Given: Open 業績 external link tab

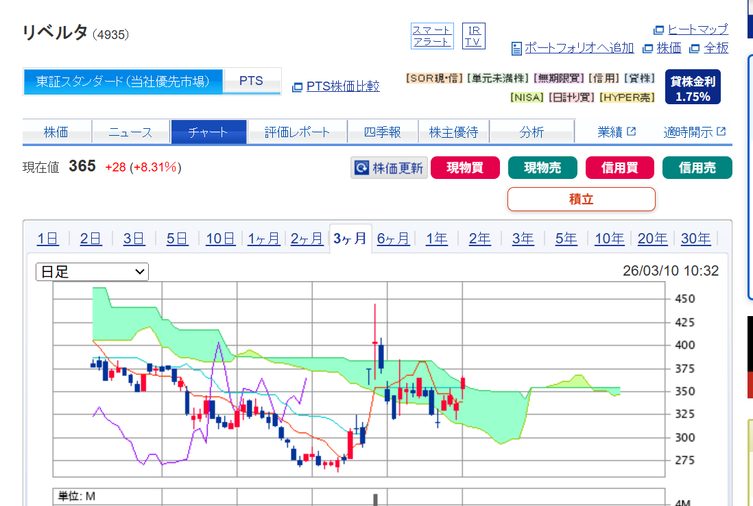Looking at the screenshot, I should click(616, 132).
